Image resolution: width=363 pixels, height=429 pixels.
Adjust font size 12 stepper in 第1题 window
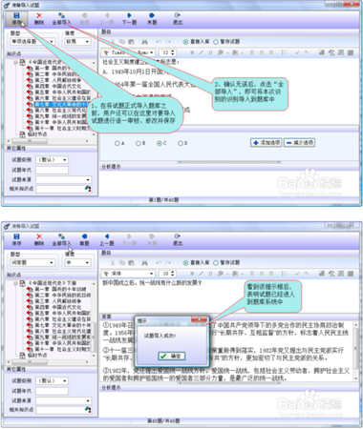173,52
